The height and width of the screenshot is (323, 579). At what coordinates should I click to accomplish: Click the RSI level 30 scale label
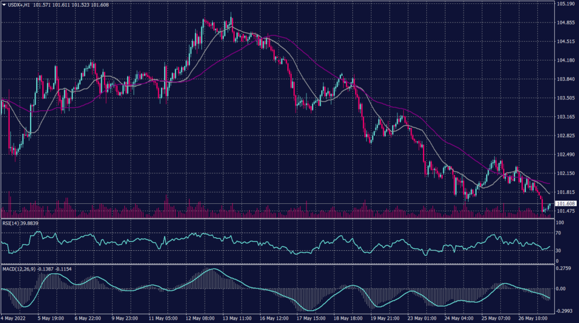point(559,250)
